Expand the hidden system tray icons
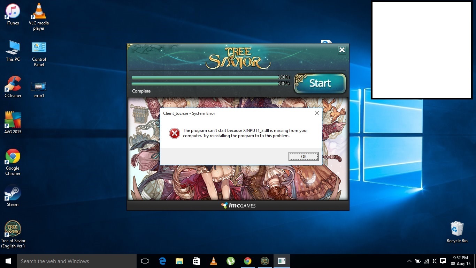 (409, 261)
